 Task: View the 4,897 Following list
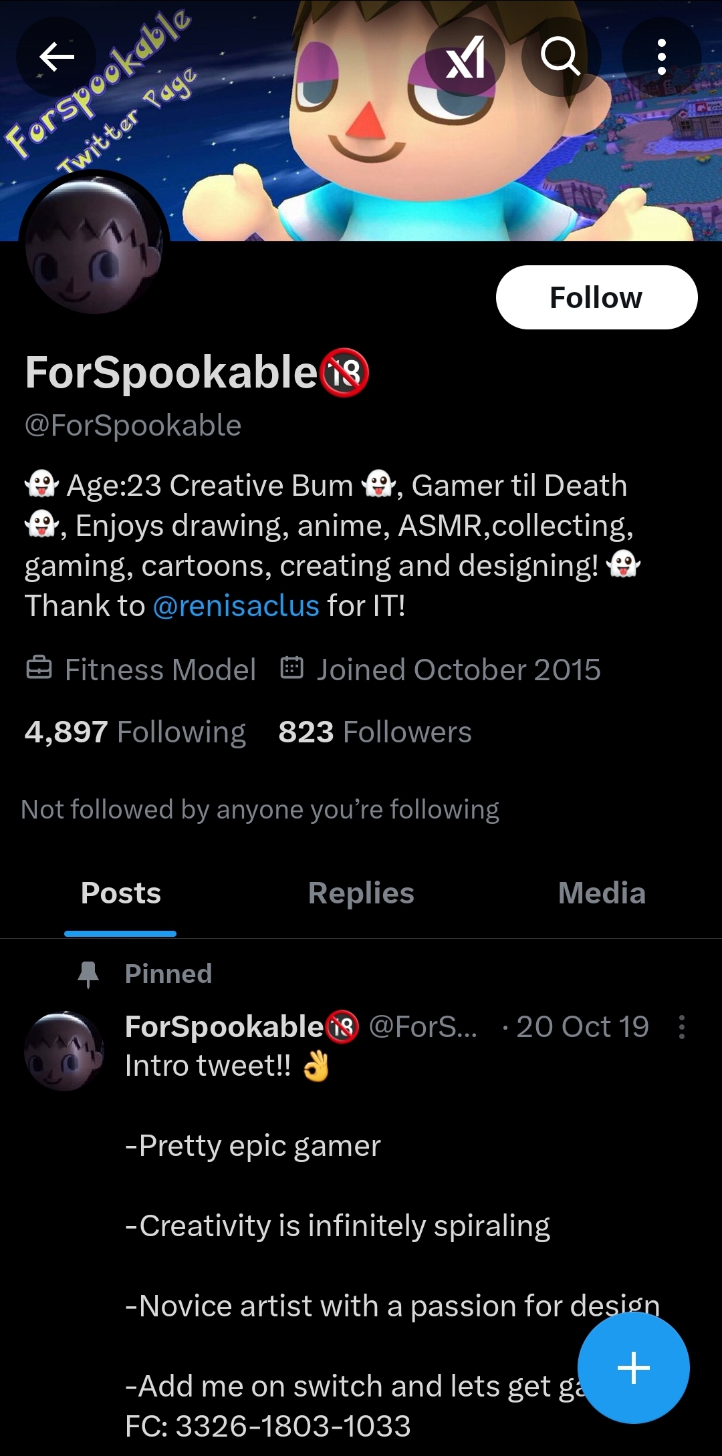pos(135,732)
